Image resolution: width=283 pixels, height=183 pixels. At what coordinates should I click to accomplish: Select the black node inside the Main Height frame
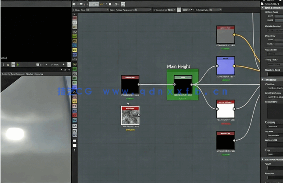183,85
